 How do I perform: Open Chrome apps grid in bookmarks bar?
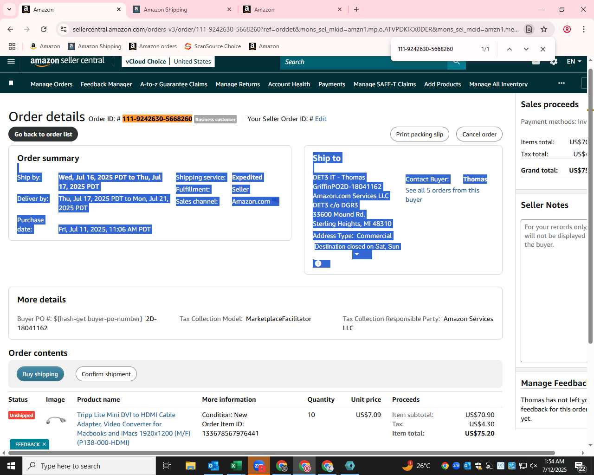[x=12, y=46]
